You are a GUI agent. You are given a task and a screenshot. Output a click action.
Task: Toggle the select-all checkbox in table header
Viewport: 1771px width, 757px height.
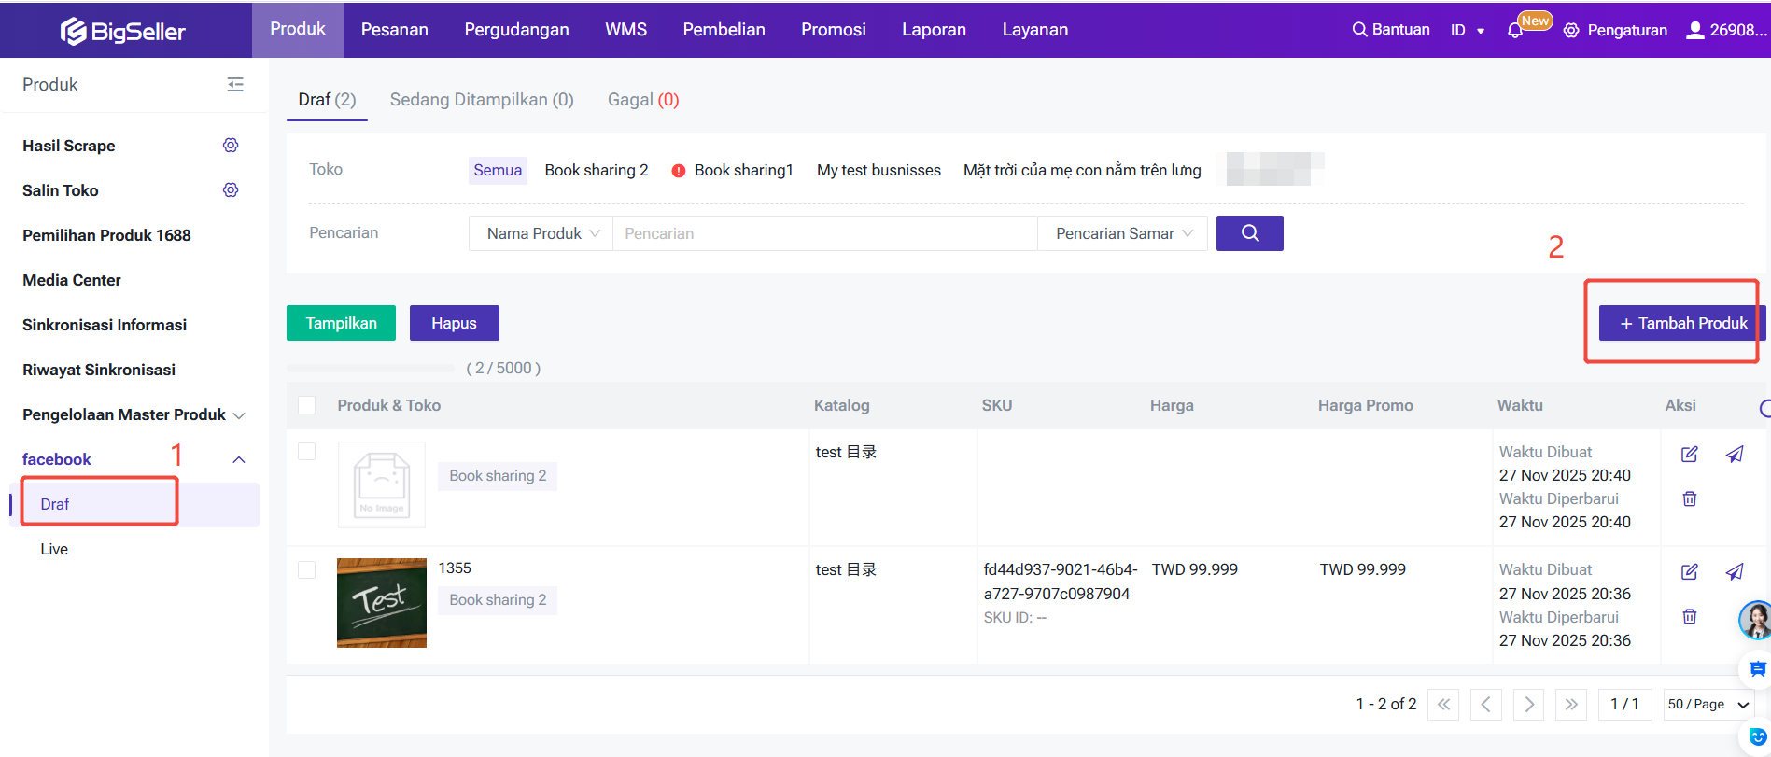click(x=306, y=405)
